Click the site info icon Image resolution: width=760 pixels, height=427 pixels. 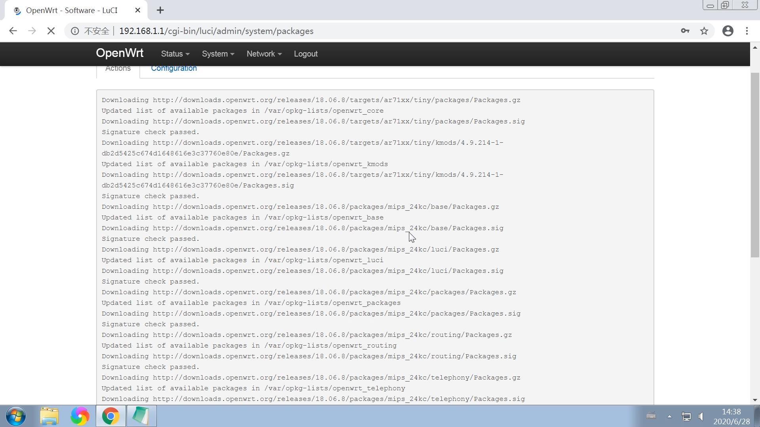[x=75, y=31]
